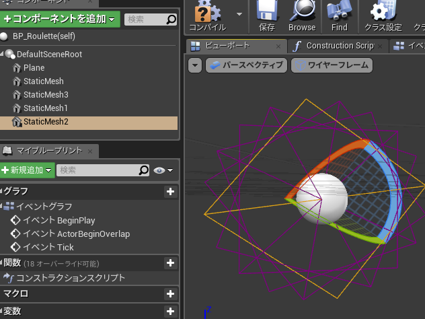Click the My Blueprint search magnifier icon
425x319 pixels.
tap(144, 170)
